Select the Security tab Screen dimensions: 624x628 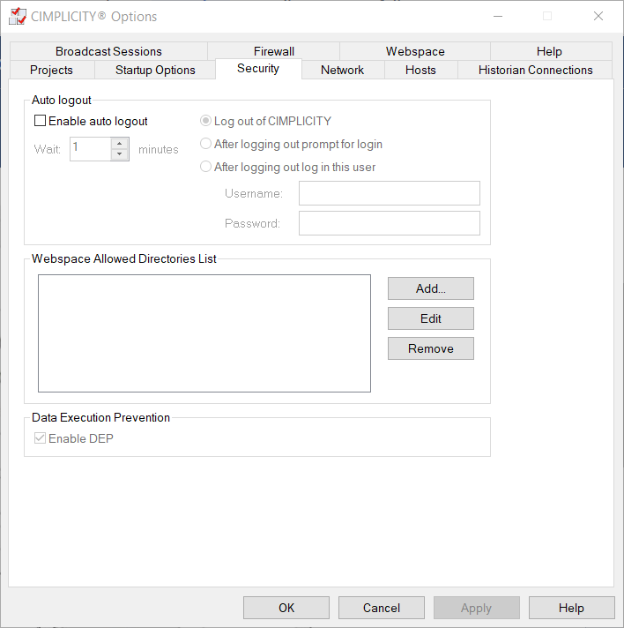point(258,69)
